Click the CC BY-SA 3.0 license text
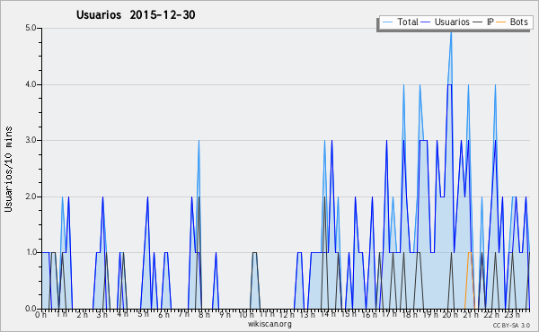The width and height of the screenshot is (539, 332). (x=511, y=325)
